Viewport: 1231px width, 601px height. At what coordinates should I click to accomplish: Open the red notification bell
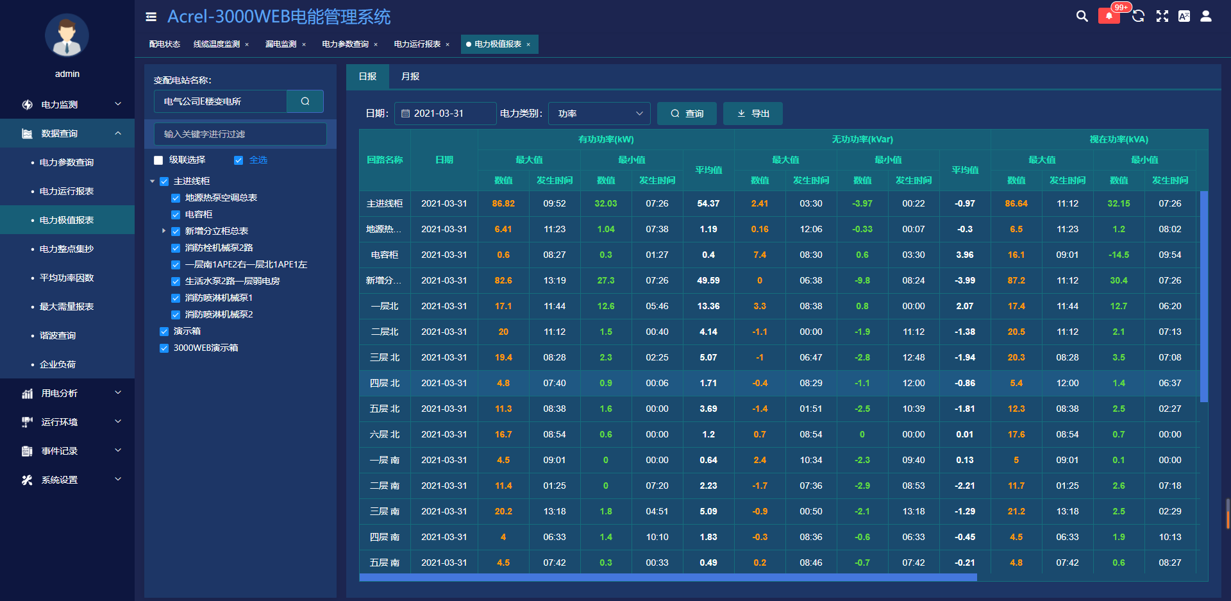[x=1109, y=16]
